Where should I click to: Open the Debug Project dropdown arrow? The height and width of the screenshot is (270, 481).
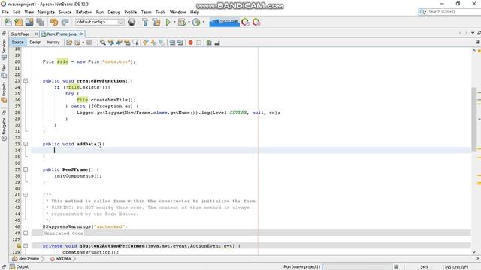[189, 22]
